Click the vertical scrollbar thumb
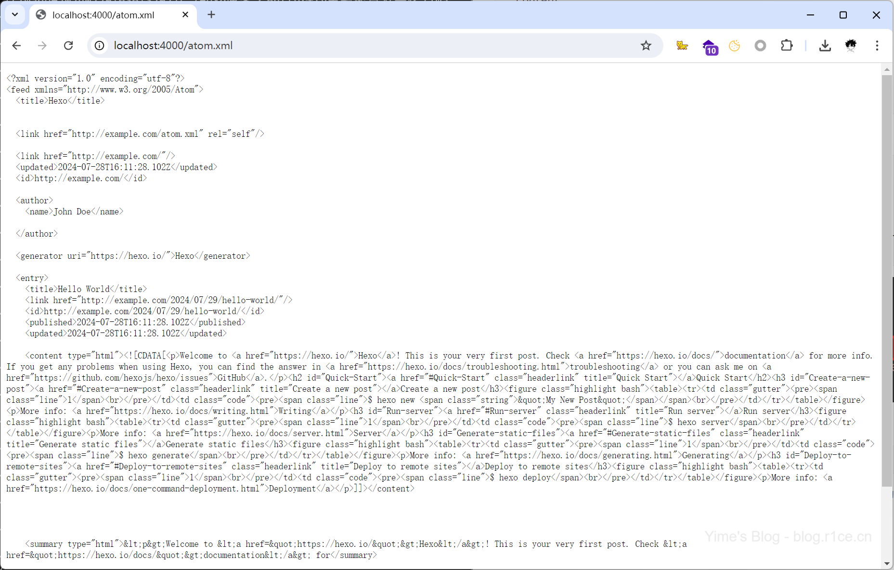894x570 pixels. [887, 279]
